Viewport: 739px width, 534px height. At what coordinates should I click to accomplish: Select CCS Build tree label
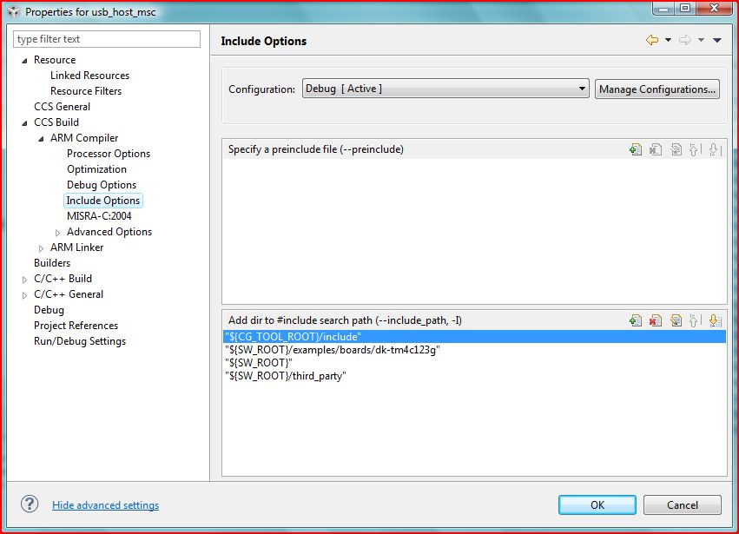click(x=56, y=122)
